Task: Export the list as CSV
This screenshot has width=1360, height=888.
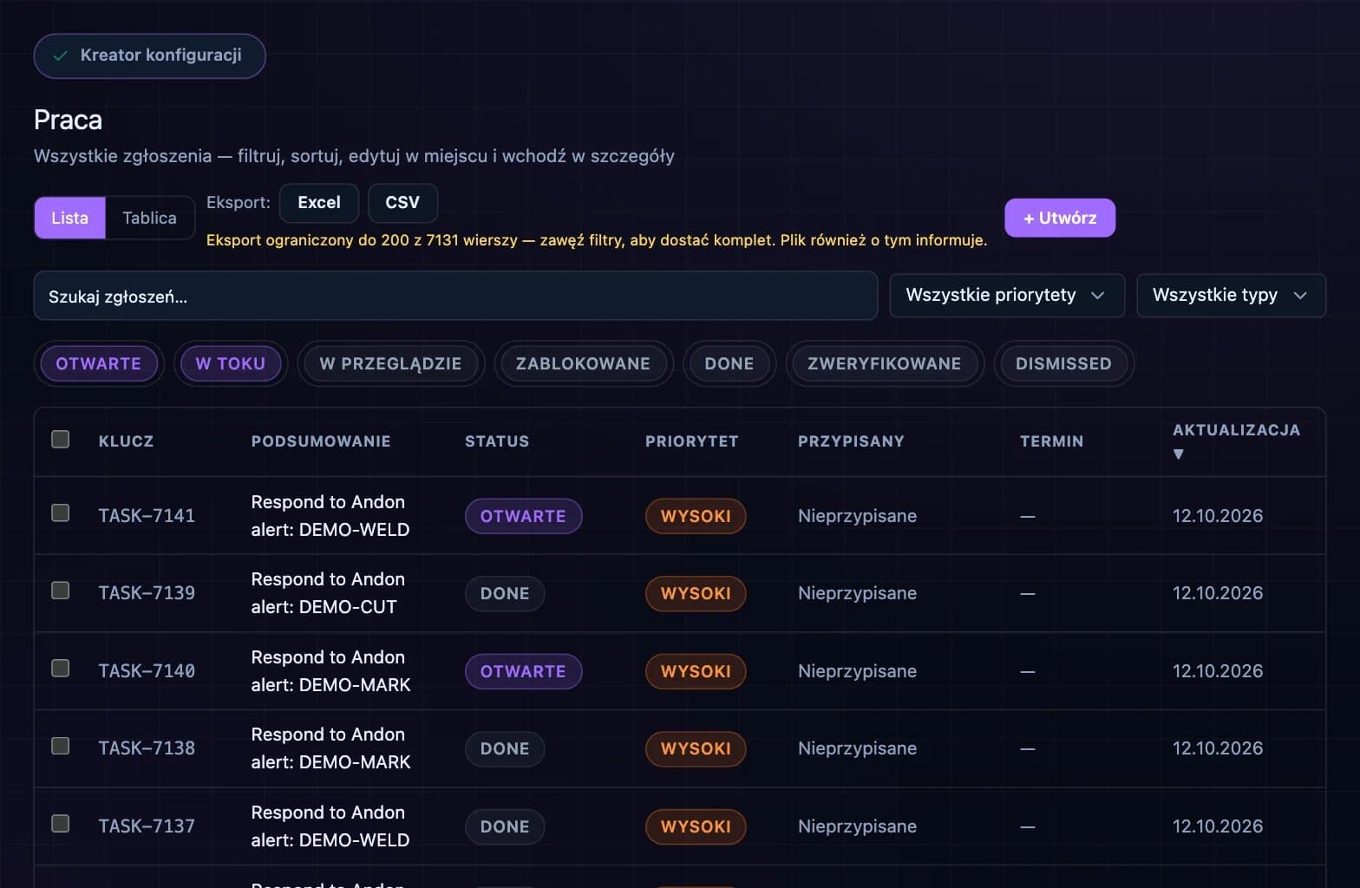Action: pyautogui.click(x=402, y=203)
